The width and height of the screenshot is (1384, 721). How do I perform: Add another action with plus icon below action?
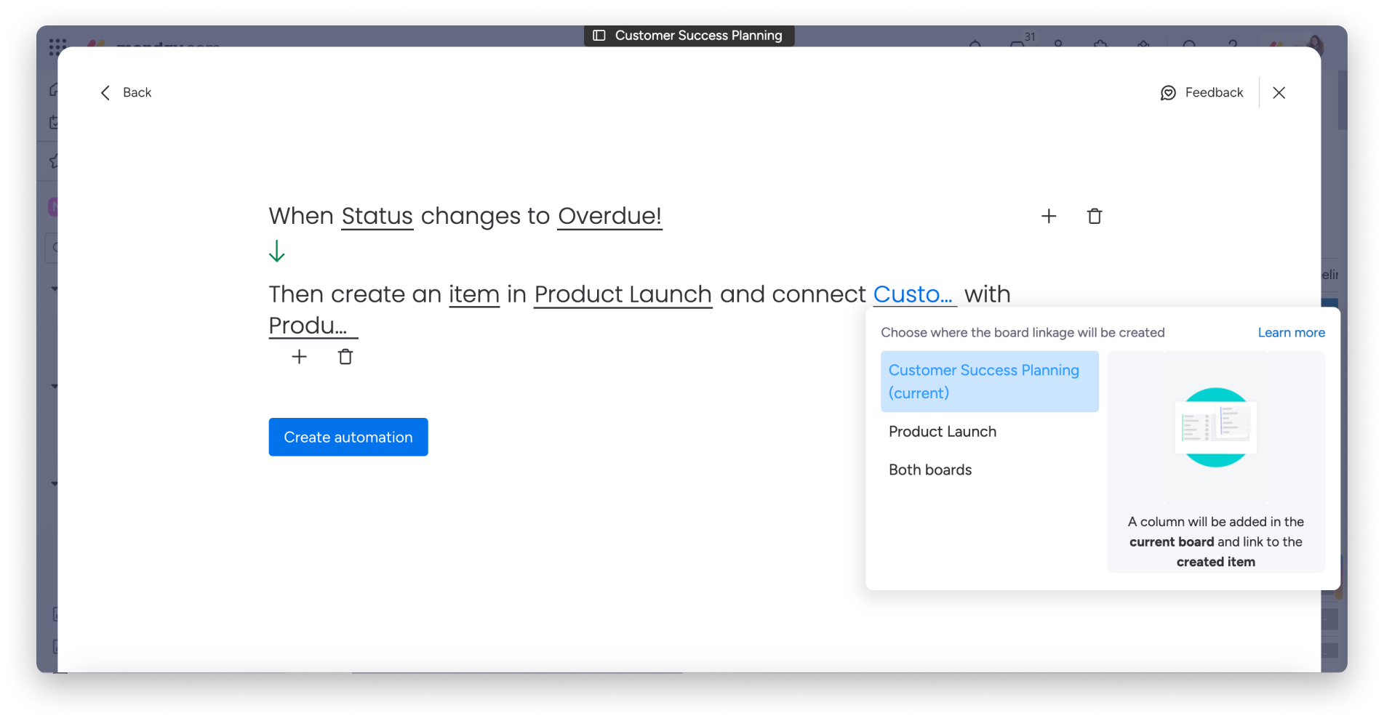[299, 357]
